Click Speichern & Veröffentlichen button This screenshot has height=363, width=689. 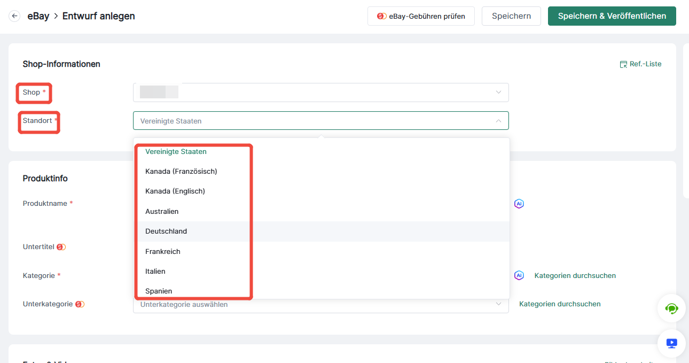[612, 16]
